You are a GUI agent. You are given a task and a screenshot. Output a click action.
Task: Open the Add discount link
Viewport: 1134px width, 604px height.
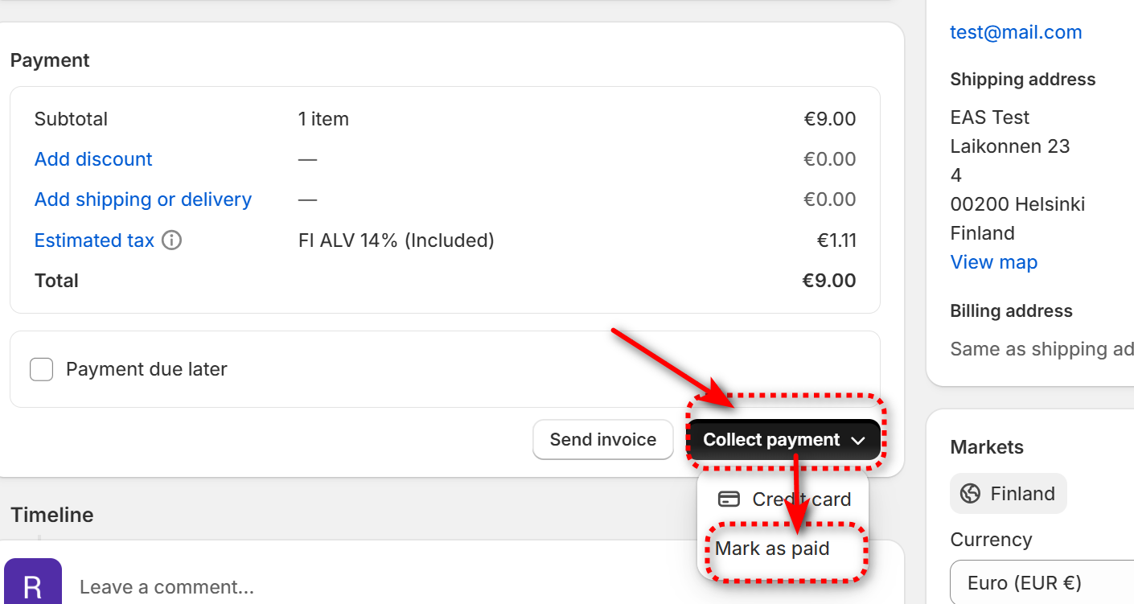pos(93,159)
